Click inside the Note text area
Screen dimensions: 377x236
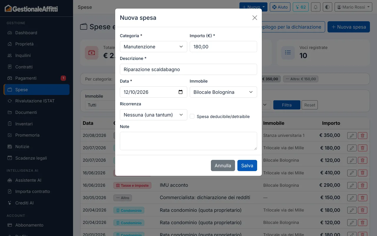point(188,141)
